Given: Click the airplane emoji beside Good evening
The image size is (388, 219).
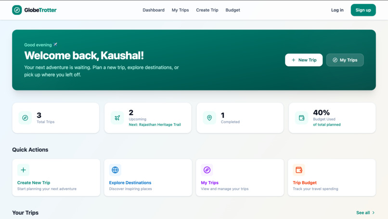Looking at the screenshot, I should pyautogui.click(x=55, y=45).
